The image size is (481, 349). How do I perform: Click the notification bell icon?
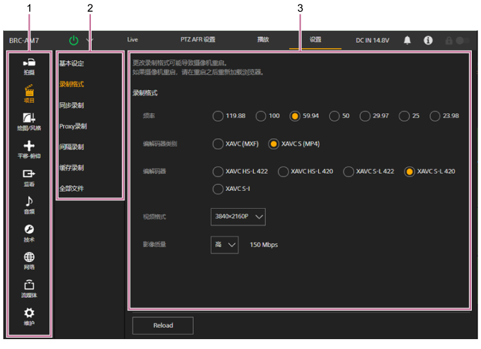tap(407, 40)
